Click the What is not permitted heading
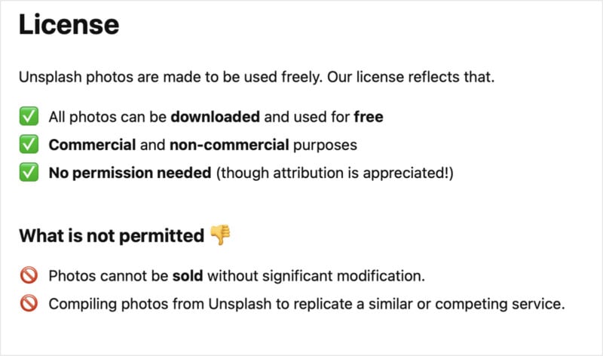 pyautogui.click(x=112, y=235)
